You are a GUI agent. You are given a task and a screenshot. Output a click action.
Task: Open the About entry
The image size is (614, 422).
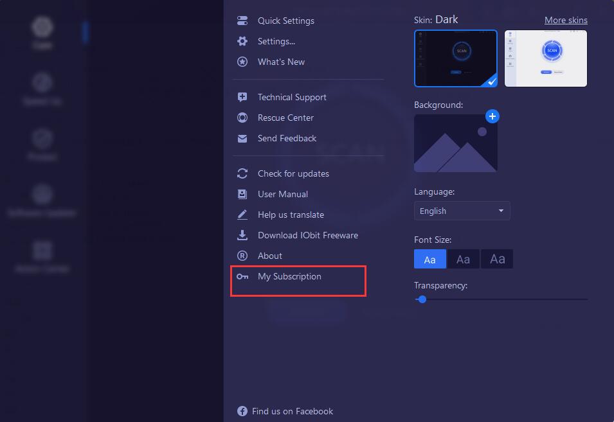point(270,256)
